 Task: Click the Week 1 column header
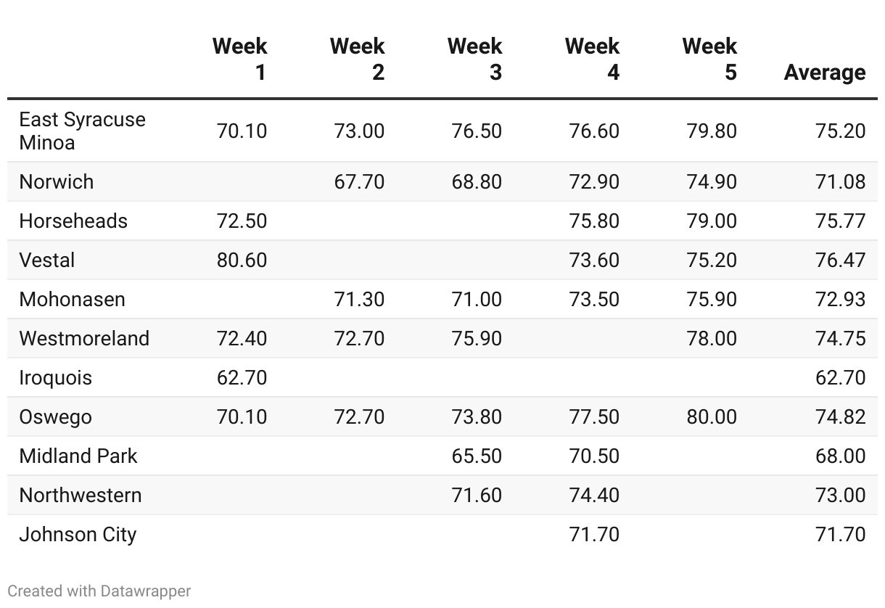tap(240, 59)
